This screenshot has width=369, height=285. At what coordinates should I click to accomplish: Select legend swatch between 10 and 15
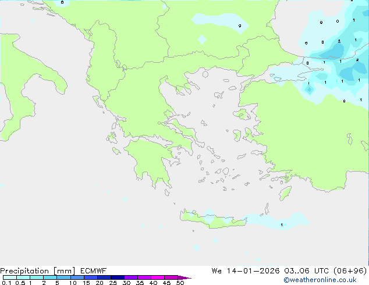(77, 277)
